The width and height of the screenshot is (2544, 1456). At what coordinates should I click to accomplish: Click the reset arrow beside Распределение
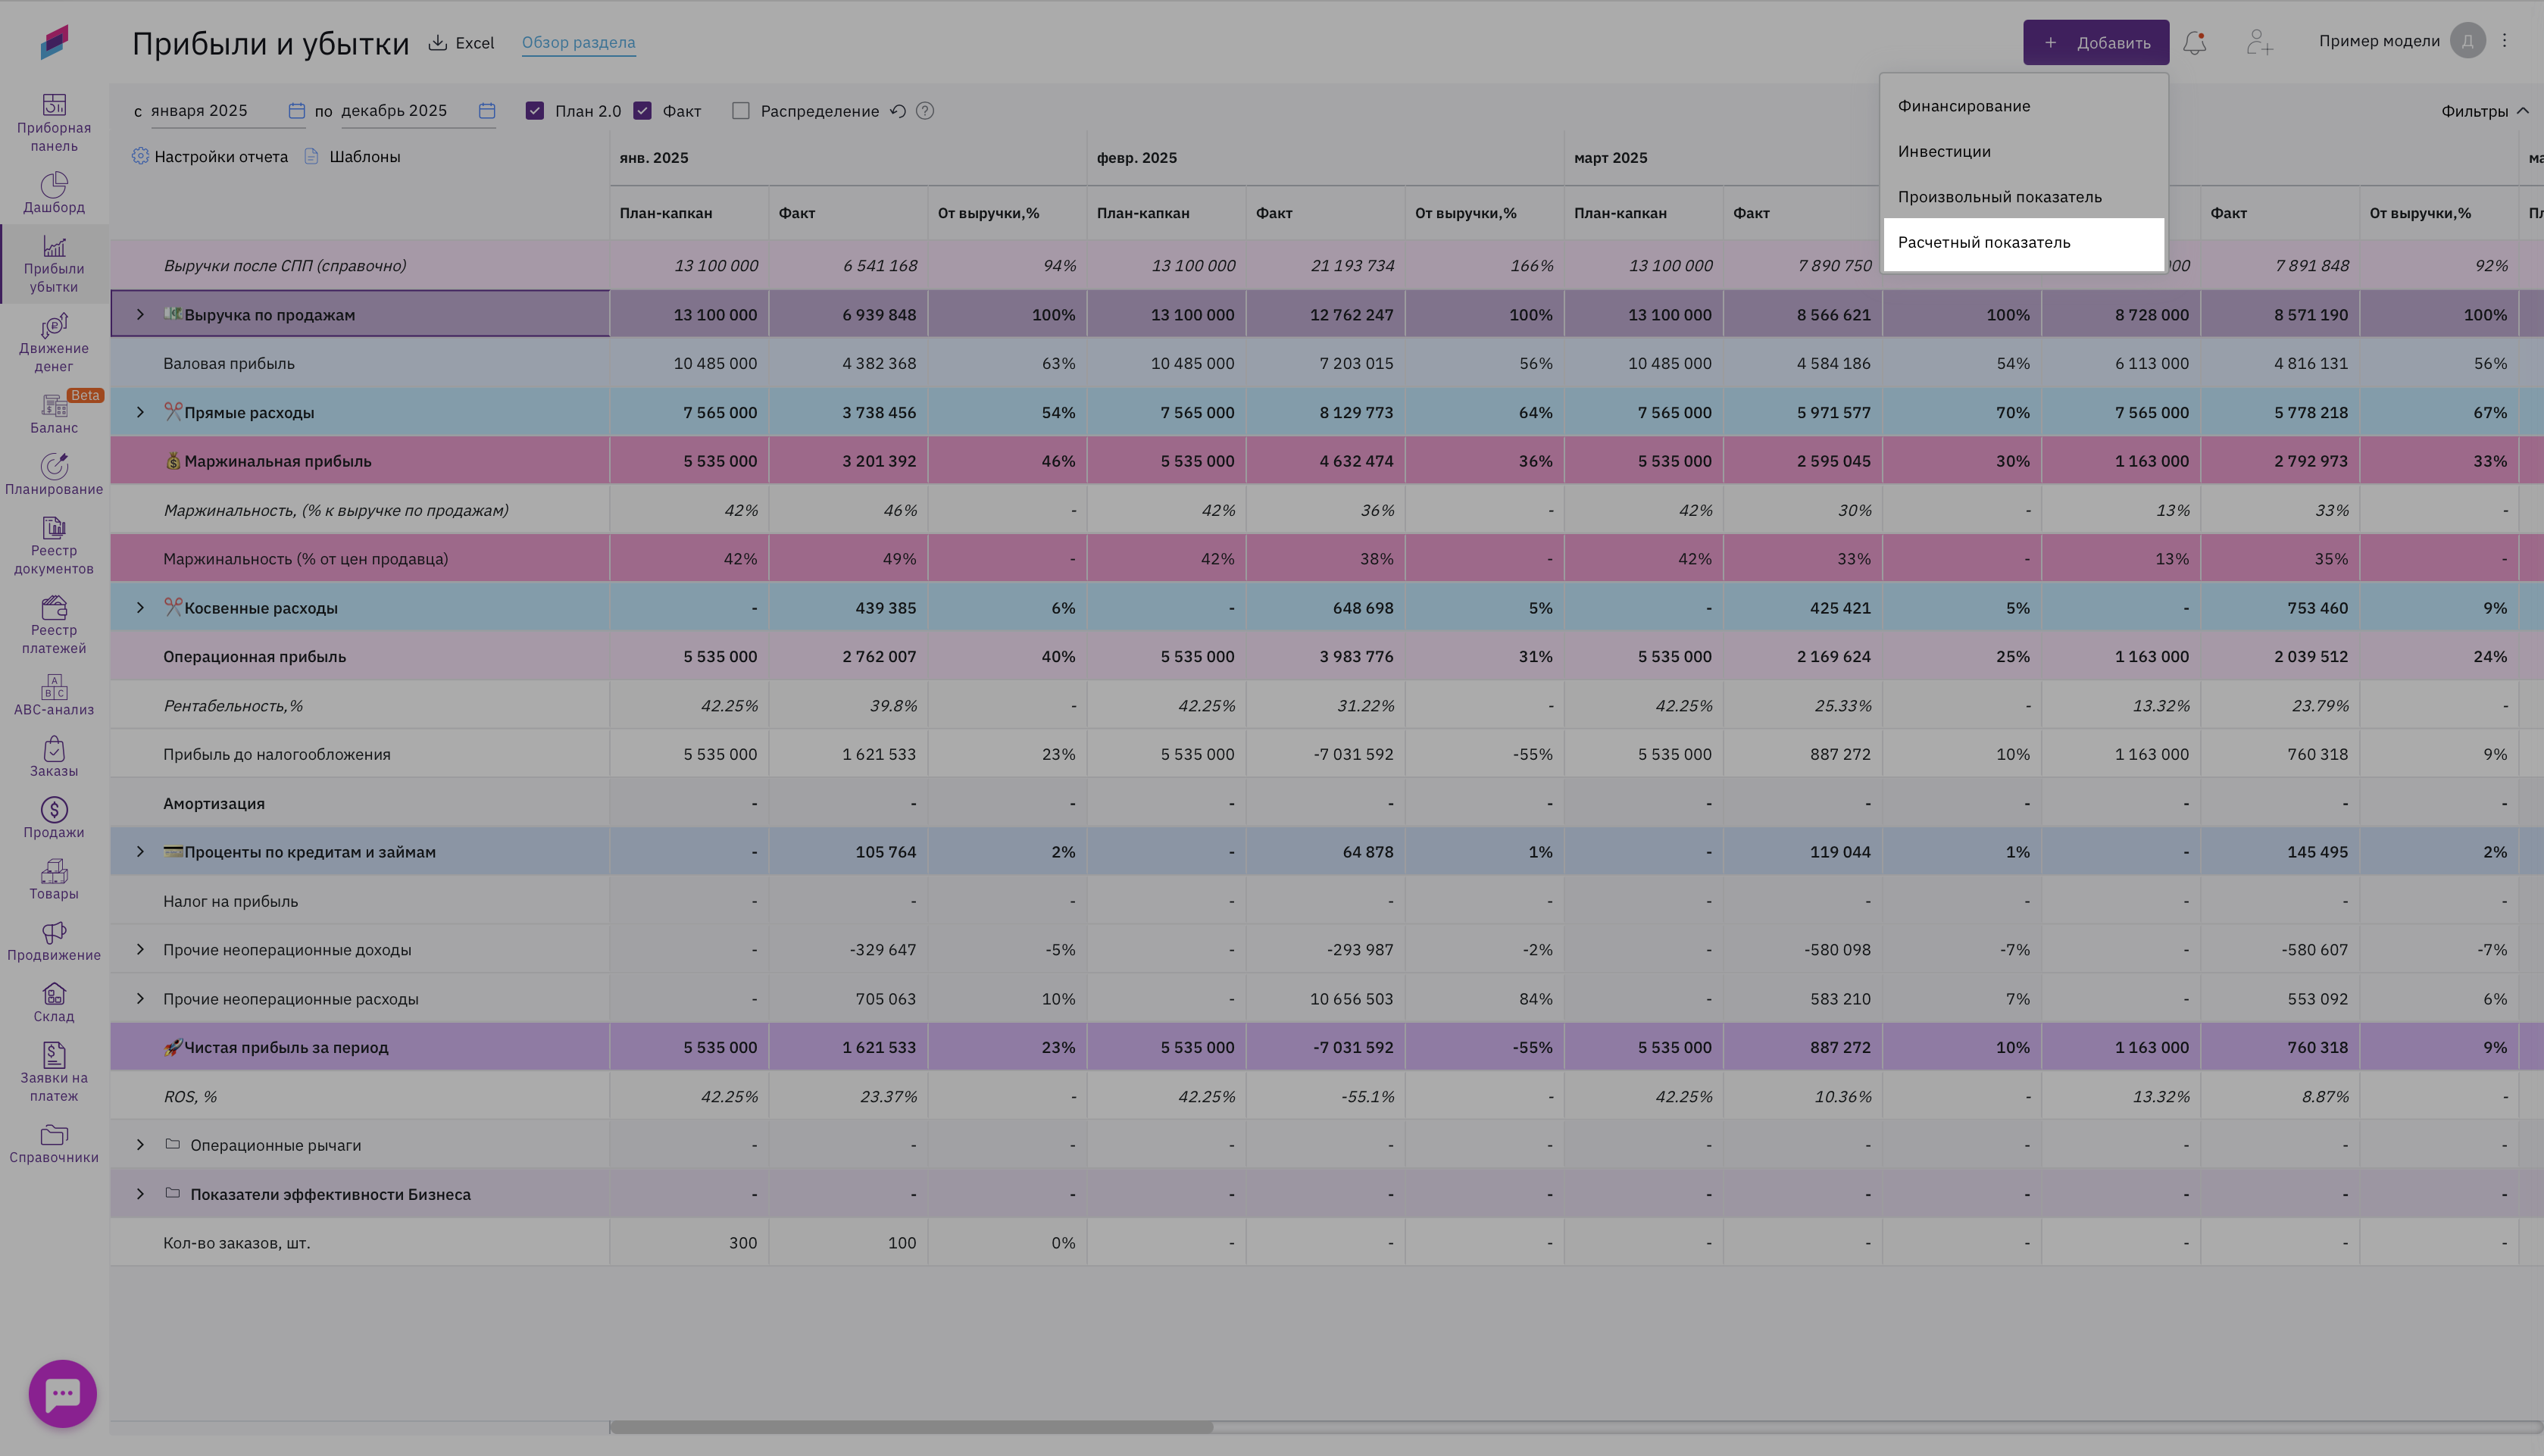[x=898, y=111]
